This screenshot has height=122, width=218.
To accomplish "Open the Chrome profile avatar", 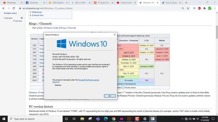I will pos(210,8).
